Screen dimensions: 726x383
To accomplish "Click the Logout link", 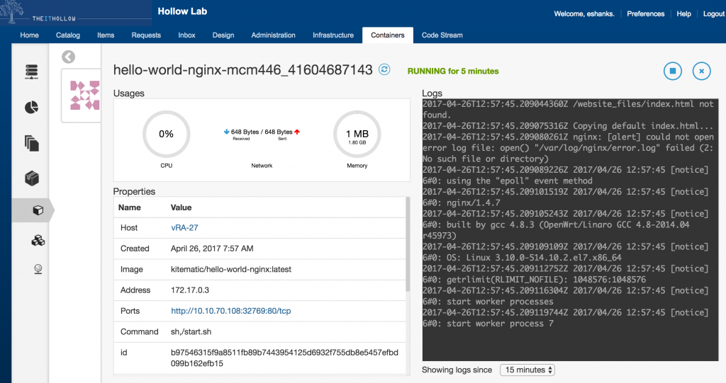I will point(713,13).
